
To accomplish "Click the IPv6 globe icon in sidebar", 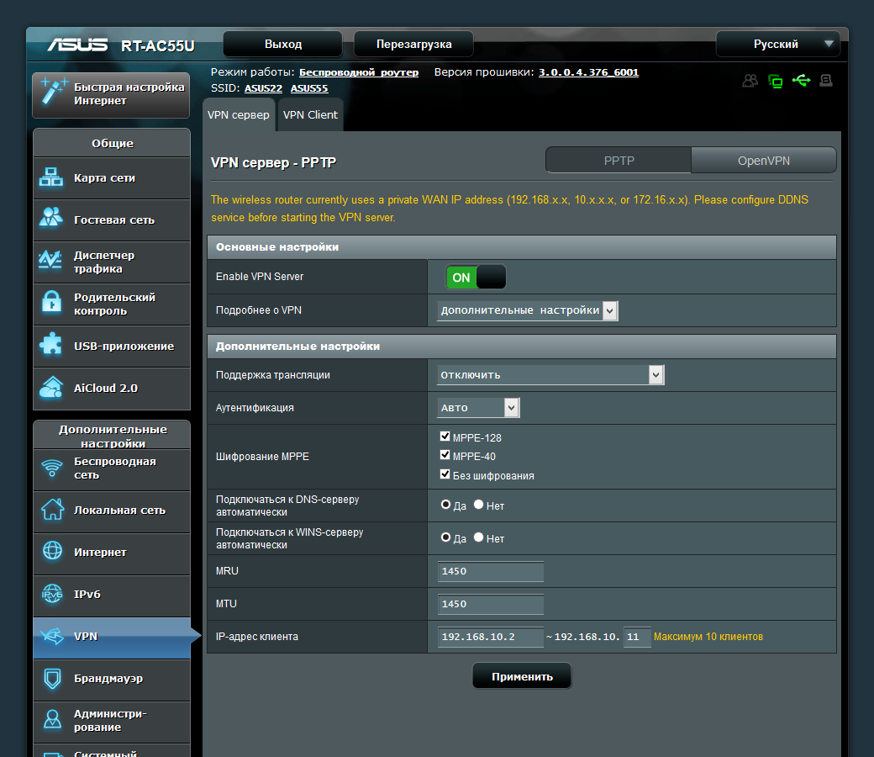I will coord(52,595).
